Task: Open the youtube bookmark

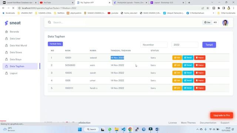Action: tap(113, 13)
